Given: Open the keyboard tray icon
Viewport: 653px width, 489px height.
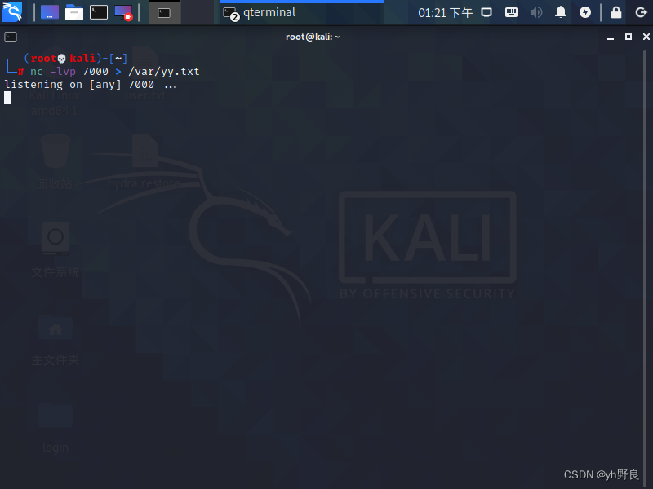Looking at the screenshot, I should (511, 12).
